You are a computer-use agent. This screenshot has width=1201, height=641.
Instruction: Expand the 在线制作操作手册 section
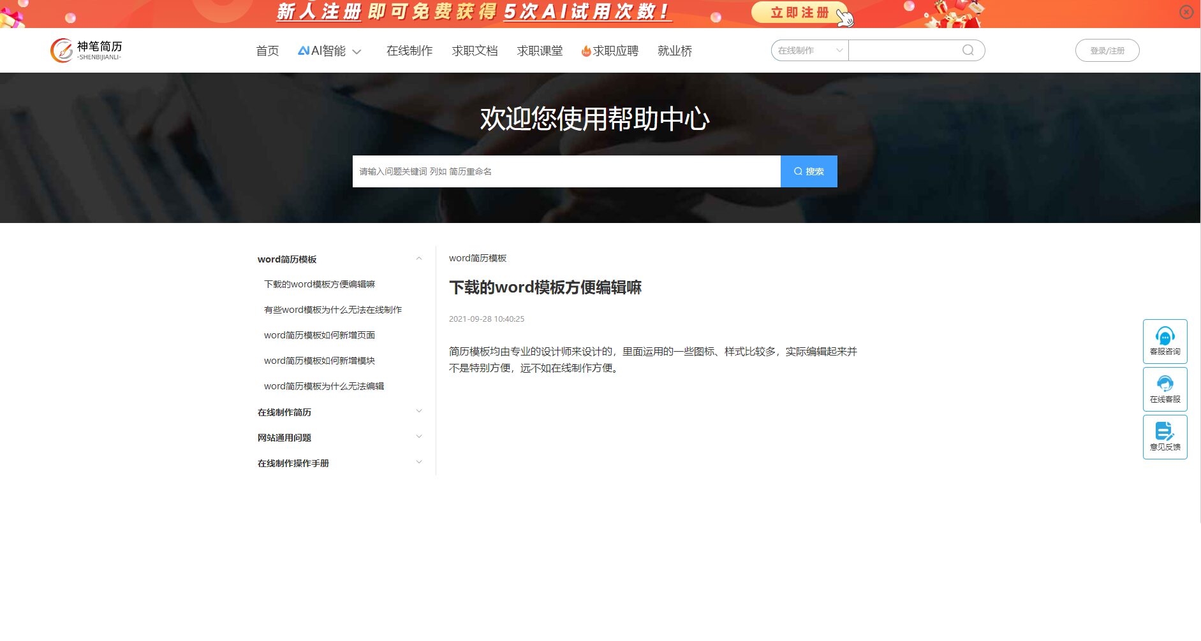click(419, 463)
